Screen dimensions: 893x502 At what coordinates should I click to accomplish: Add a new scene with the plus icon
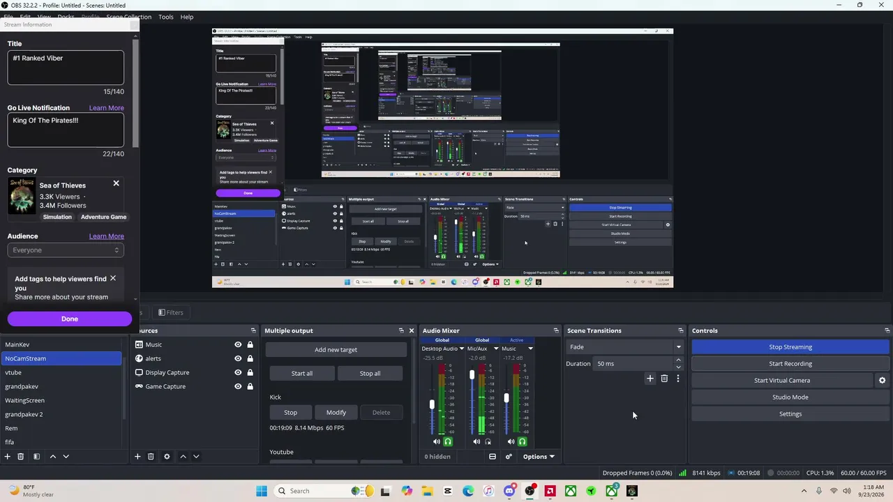pyautogui.click(x=8, y=457)
